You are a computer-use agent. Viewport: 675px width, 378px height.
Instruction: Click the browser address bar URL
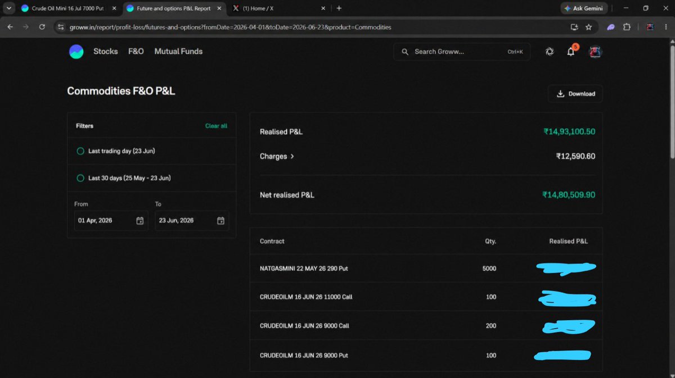coord(231,27)
